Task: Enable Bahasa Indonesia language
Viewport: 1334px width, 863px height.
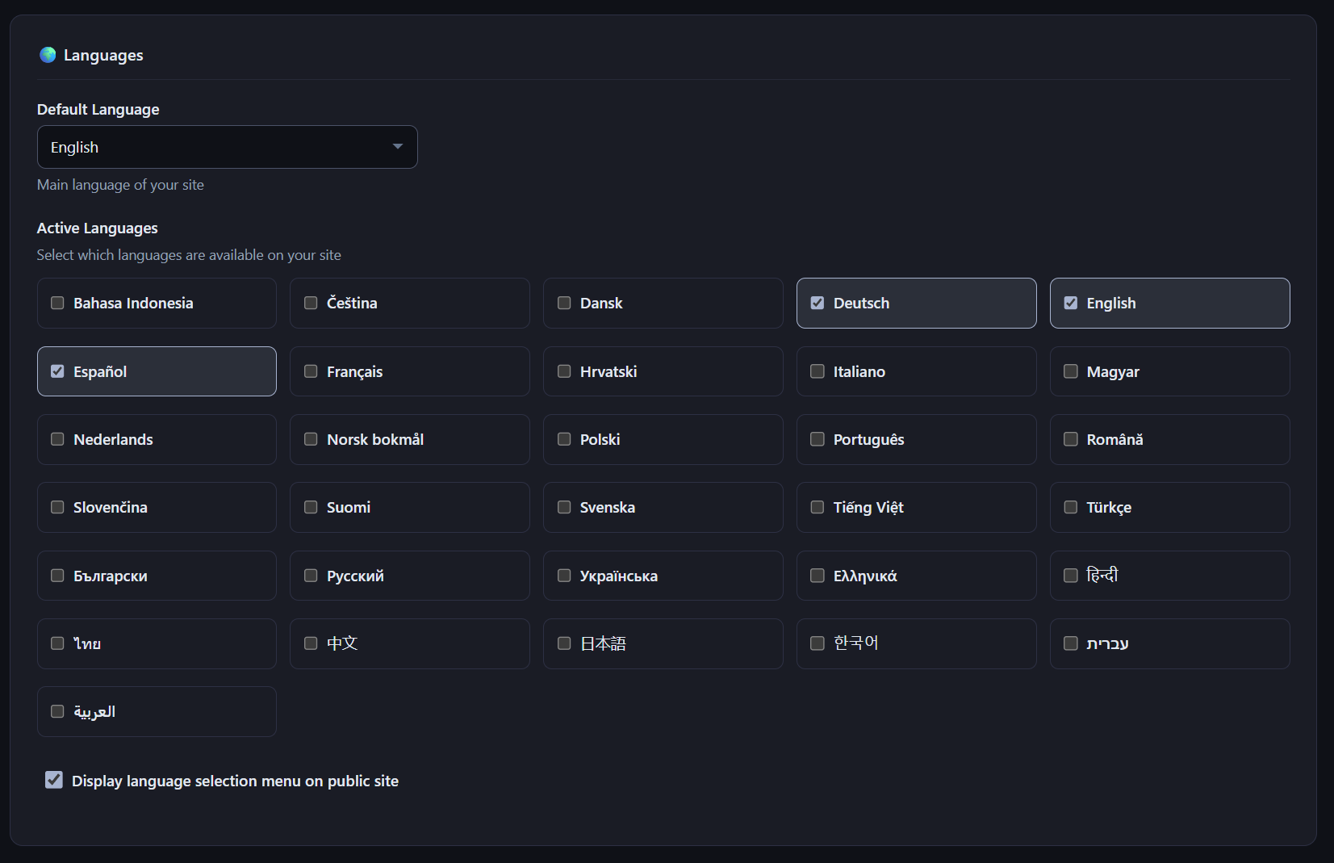Action: point(57,303)
